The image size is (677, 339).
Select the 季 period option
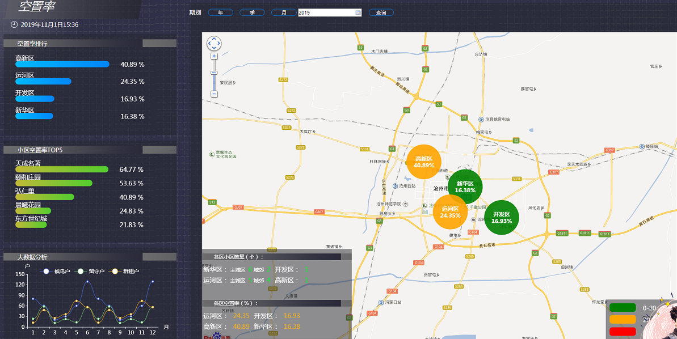pyautogui.click(x=252, y=12)
